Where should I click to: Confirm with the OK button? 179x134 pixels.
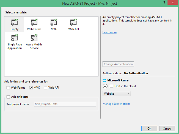pyautogui.click(x=149, y=128)
